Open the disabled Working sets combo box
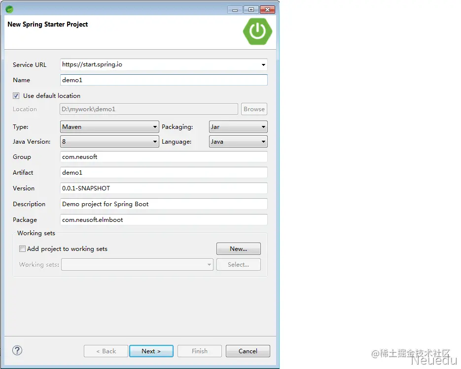The width and height of the screenshot is (461, 369). (x=137, y=265)
